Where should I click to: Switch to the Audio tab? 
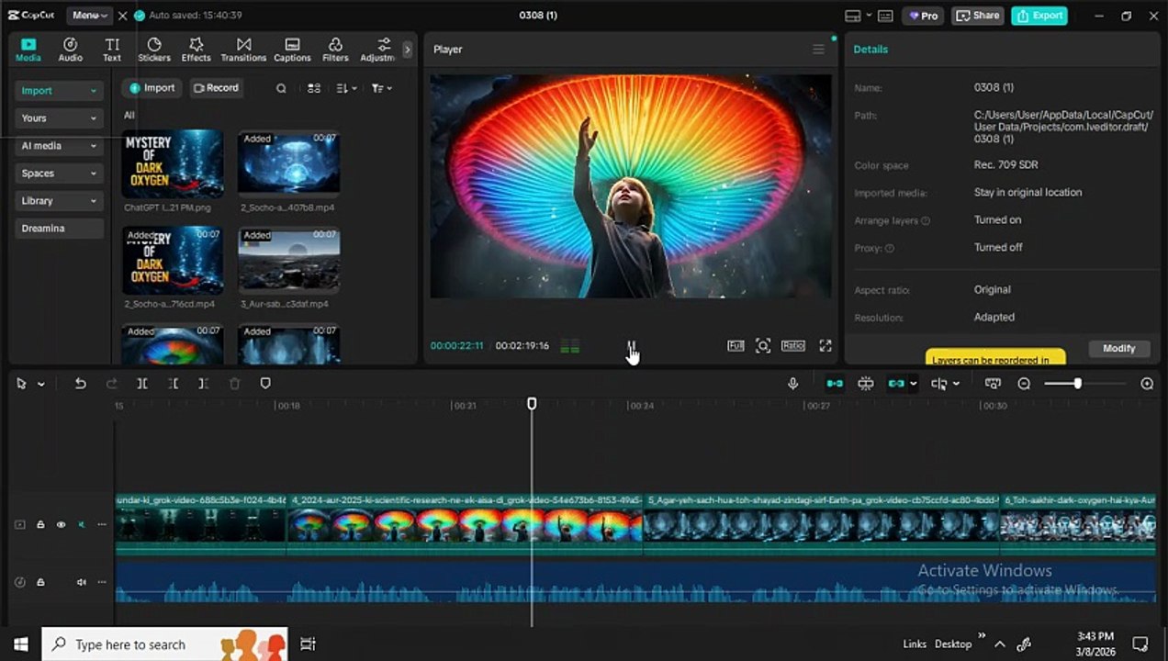[71, 50]
